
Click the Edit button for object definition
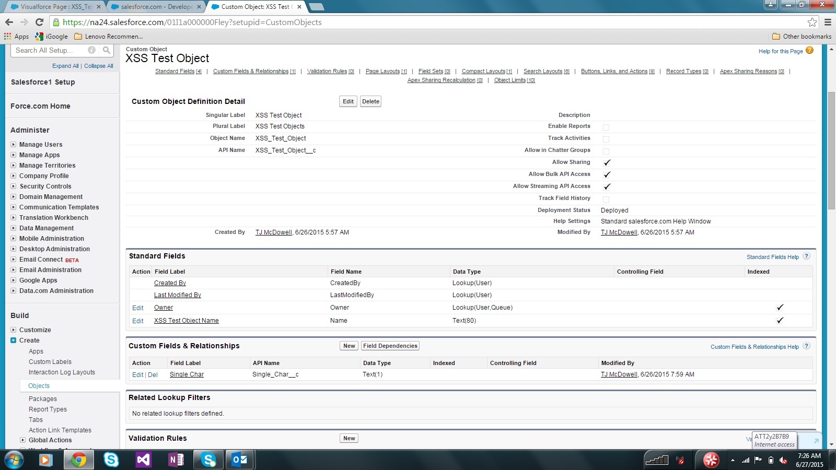point(349,101)
